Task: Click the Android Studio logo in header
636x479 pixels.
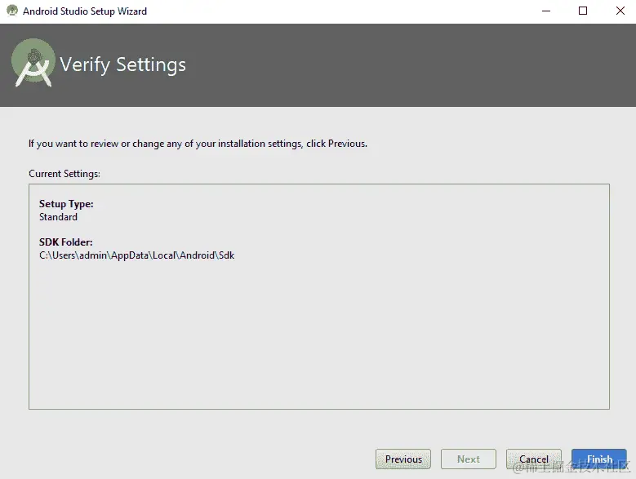Action: [x=33, y=63]
